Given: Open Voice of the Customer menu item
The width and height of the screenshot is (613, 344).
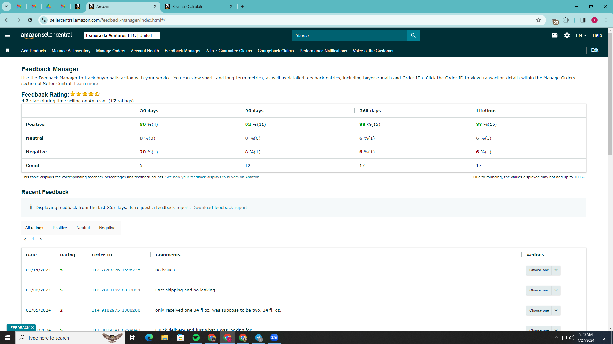Looking at the screenshot, I should pyautogui.click(x=373, y=51).
